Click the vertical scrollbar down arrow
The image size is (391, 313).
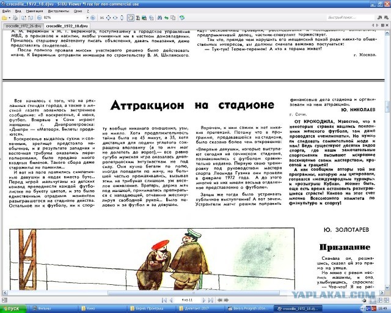tap(387, 287)
